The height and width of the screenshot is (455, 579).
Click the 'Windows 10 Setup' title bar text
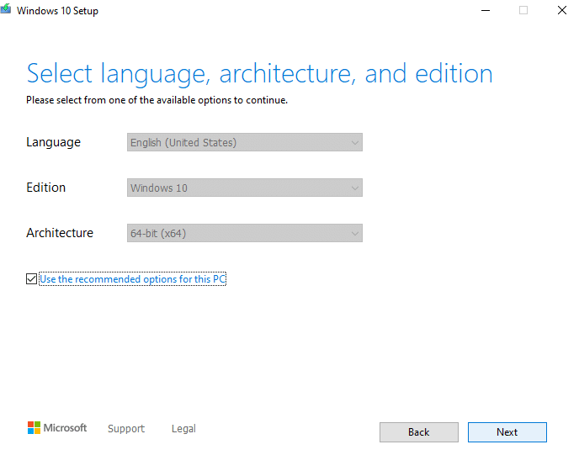click(57, 11)
